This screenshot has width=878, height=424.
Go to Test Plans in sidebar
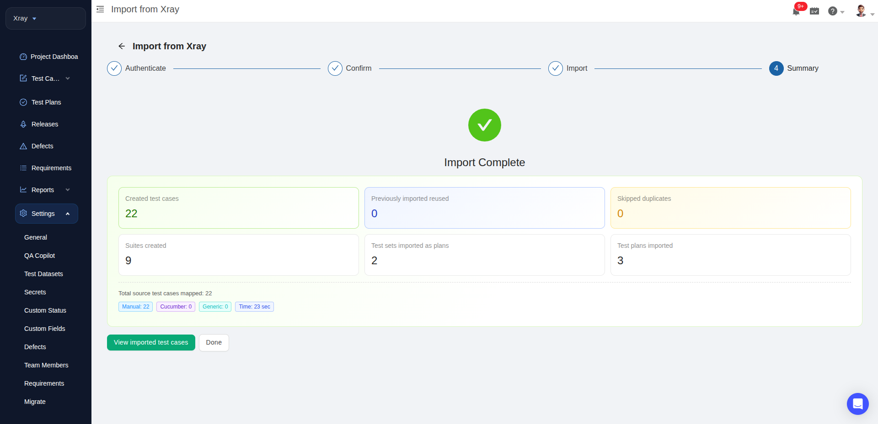coord(47,102)
